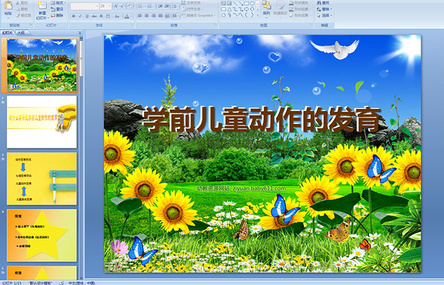
Task: Click Shape Effects (形状效果) button
Action: coord(299,15)
